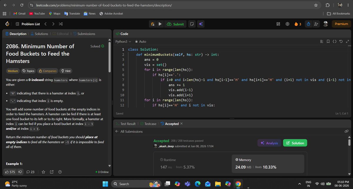
Task: Open _akash_deep user profile link
Action: point(166,146)
